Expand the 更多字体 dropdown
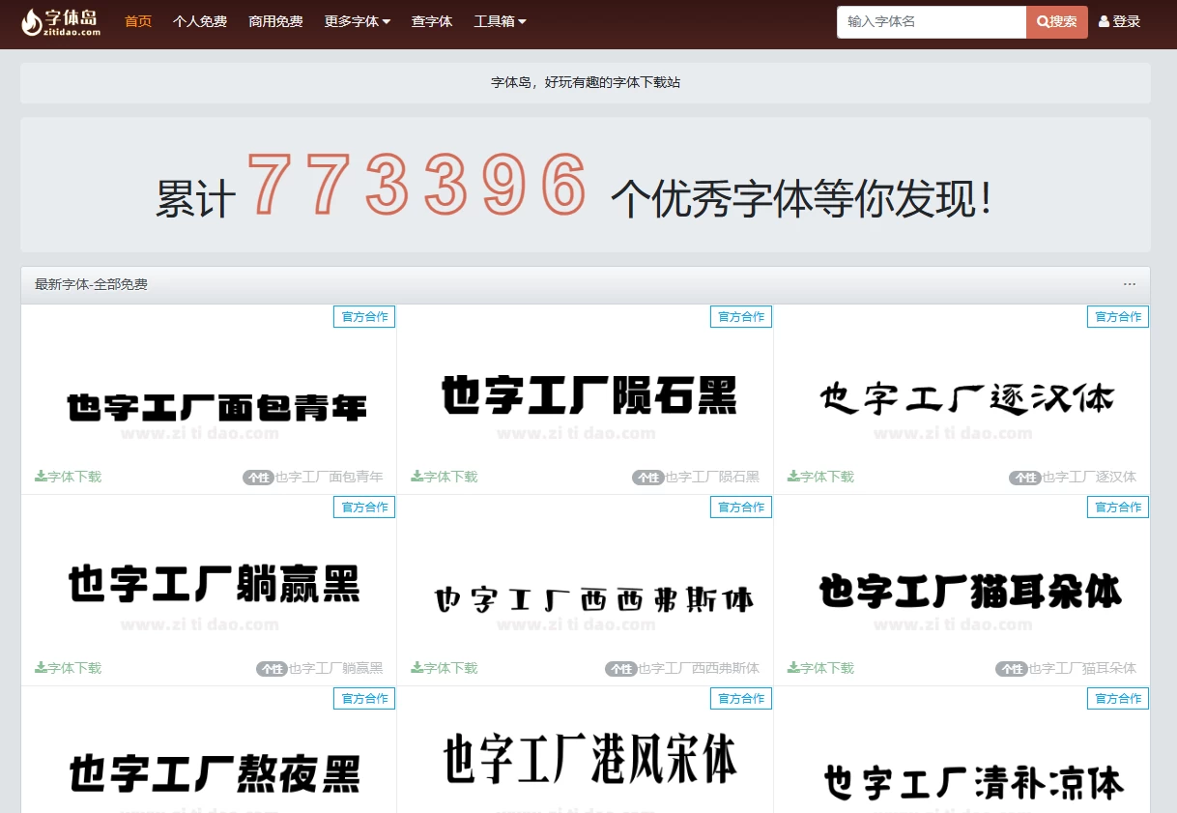 (358, 21)
